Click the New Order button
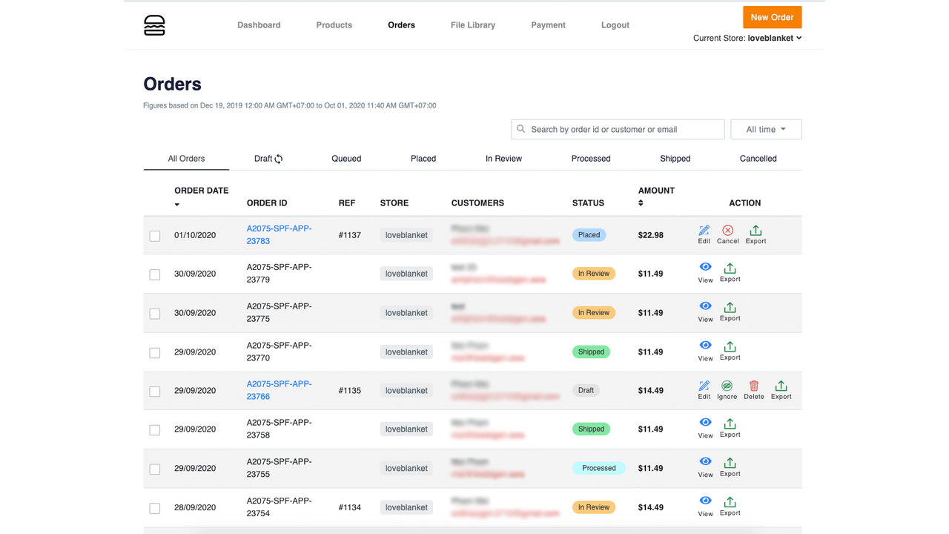Screen dimensions: 949x534 [772, 17]
